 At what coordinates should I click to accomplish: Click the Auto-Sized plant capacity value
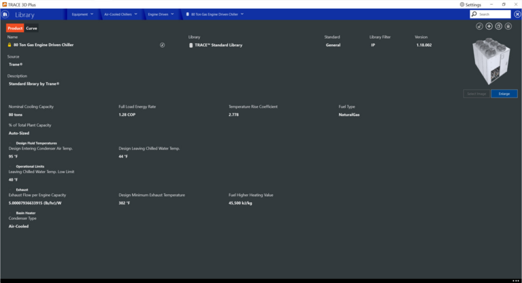pyautogui.click(x=19, y=133)
